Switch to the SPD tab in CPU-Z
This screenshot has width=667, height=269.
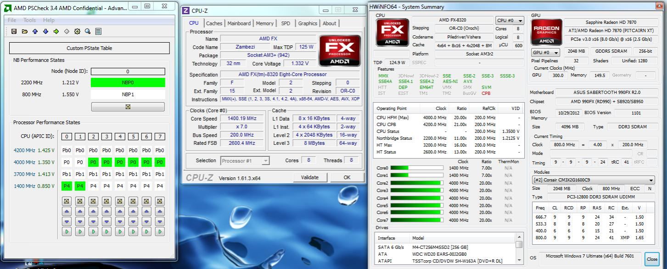(x=286, y=23)
